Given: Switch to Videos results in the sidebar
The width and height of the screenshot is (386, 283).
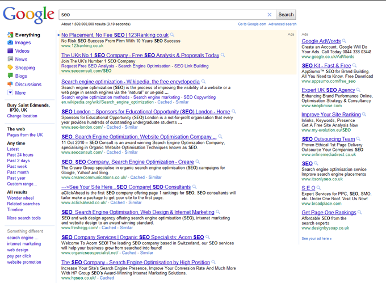Looking at the screenshot, I should 22,51.
